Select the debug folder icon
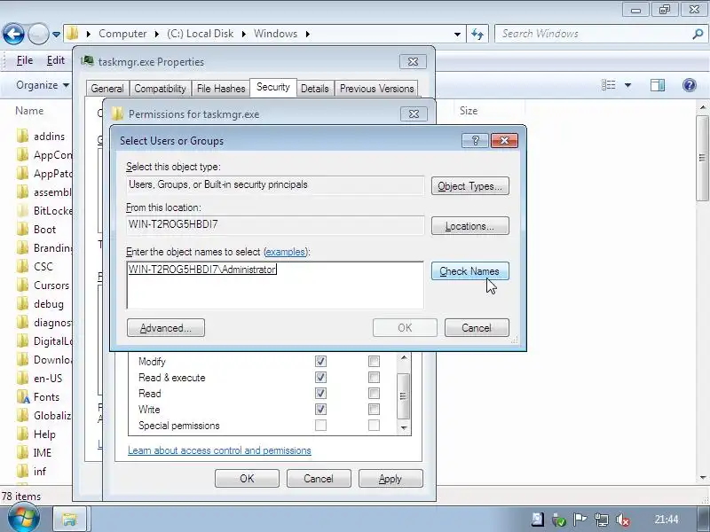 (23, 304)
